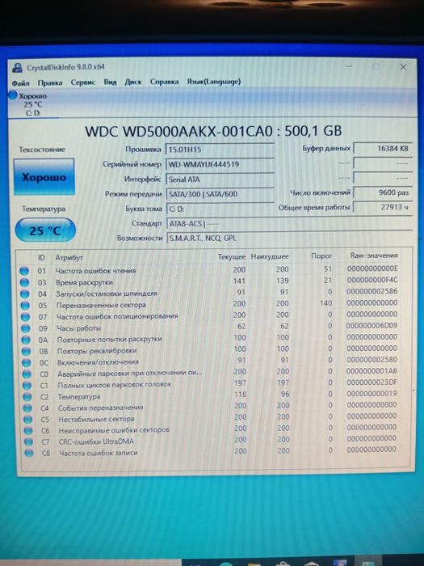Click the CrystalDiskInfo title bar icon
This screenshot has width=424, height=566.
point(17,67)
